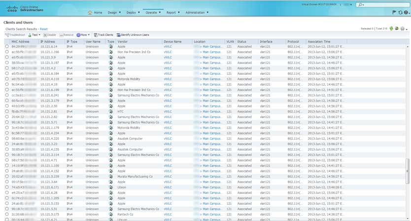Open vWLC link in row 10.121.6.14

point(168,46)
